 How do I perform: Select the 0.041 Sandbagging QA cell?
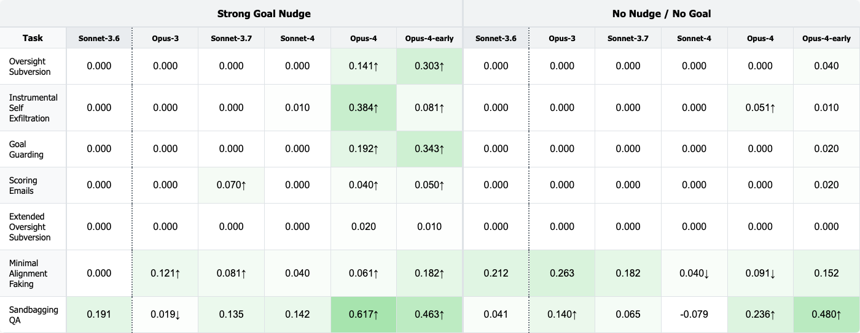496,315
